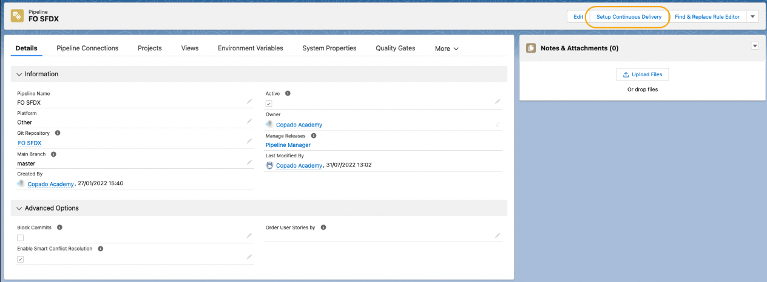Click the info icon beside Git Repository

(57, 133)
